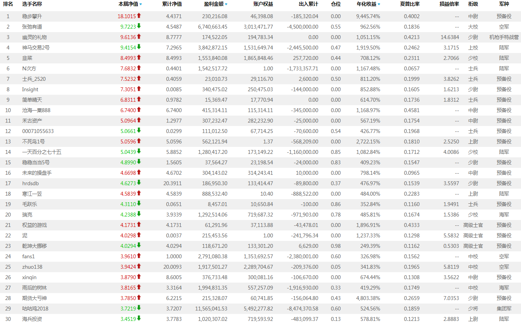The image size is (521, 324).
Task: Click the green down arrow beside 9.4154
Action: click(x=139, y=47)
